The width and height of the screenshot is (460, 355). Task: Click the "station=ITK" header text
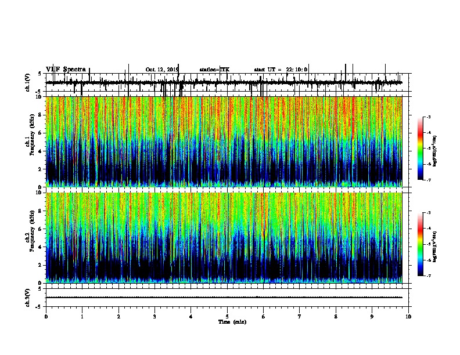[x=214, y=70]
